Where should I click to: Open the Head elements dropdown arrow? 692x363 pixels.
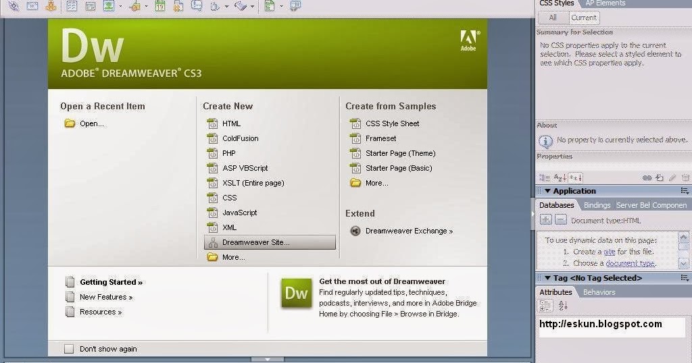point(227,7)
